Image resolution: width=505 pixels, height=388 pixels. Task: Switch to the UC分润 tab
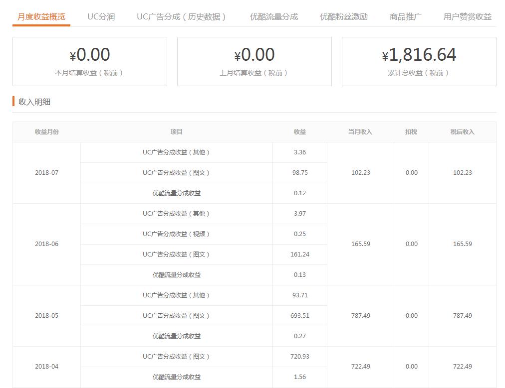(101, 16)
